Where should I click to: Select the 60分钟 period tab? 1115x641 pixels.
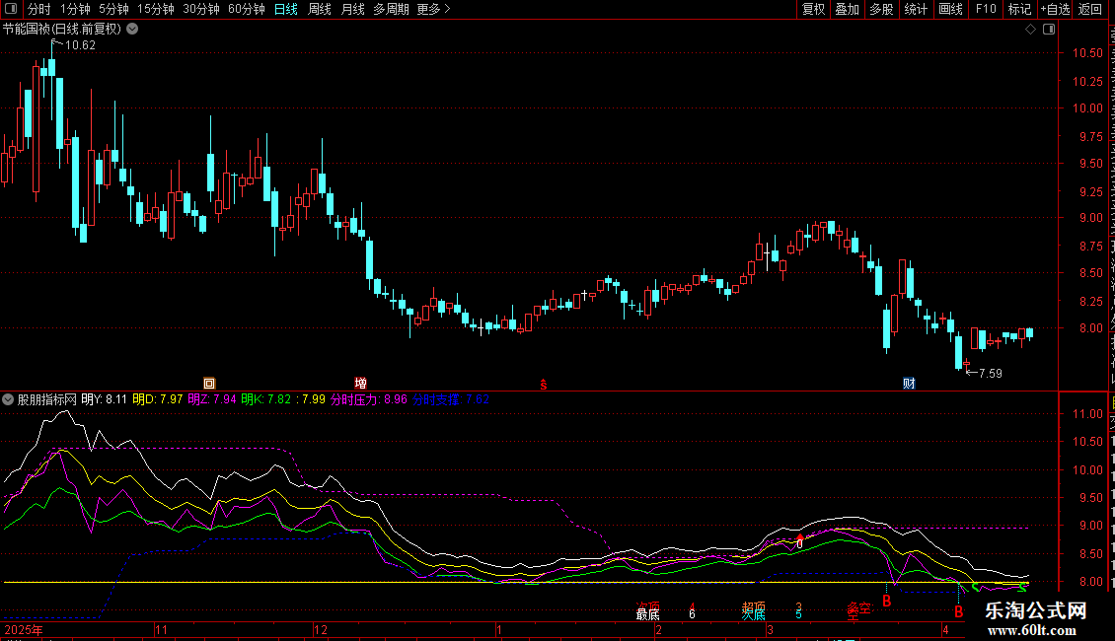(x=246, y=9)
